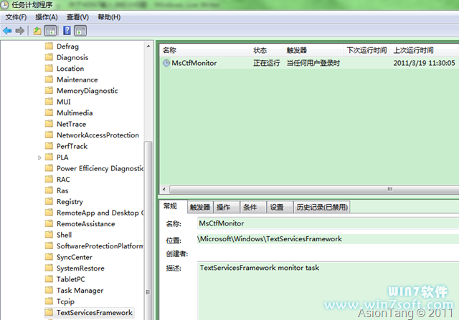459x320 pixels.
Task: Select the Multimedia tree folder
Action: pos(75,113)
